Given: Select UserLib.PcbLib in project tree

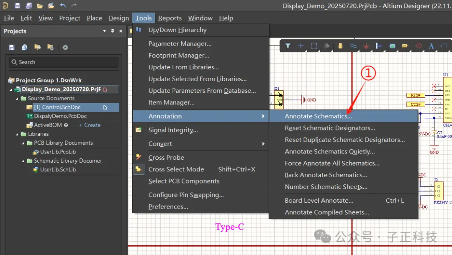Looking at the screenshot, I should [58, 152].
